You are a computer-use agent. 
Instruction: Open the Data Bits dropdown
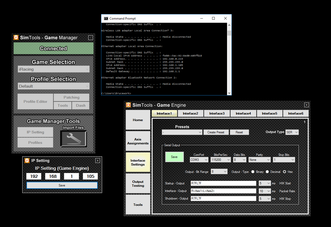239,160
